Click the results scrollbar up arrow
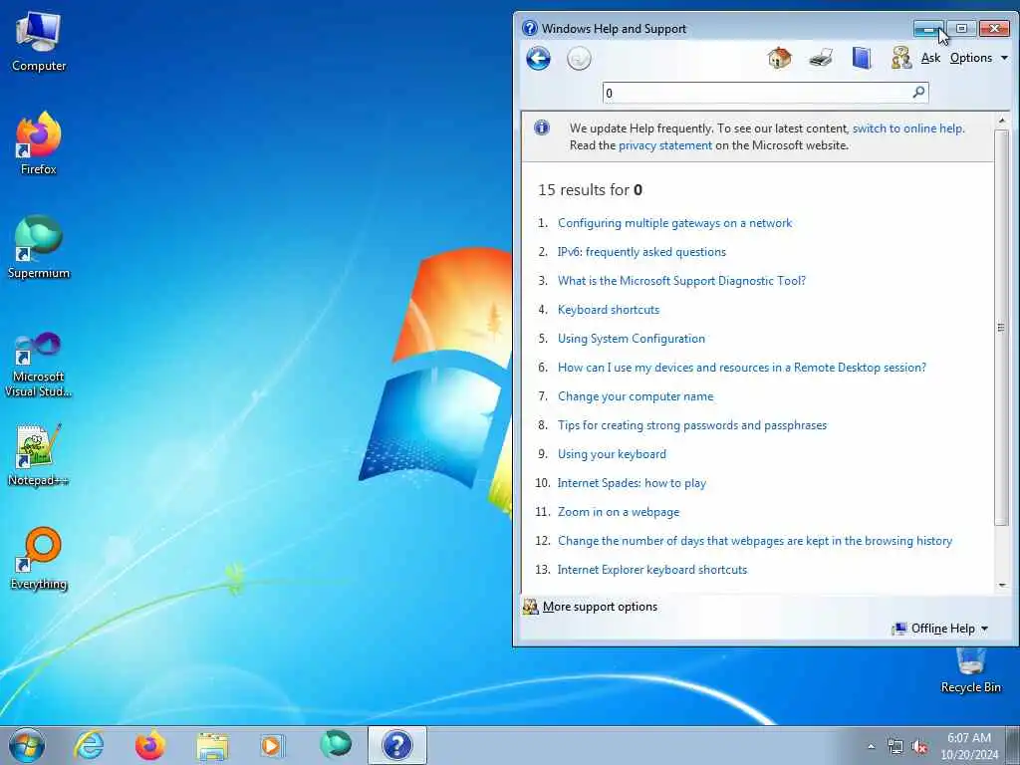Image resolution: width=1020 pixels, height=765 pixels. click(x=1001, y=121)
